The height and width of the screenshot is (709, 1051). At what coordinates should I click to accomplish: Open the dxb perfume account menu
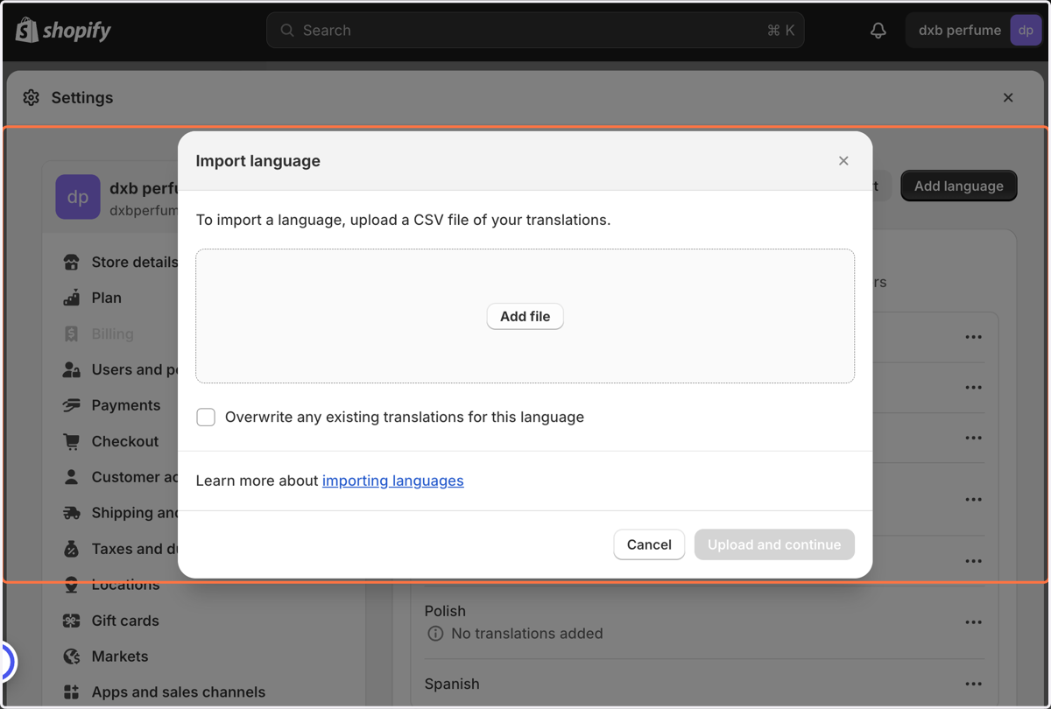point(974,31)
